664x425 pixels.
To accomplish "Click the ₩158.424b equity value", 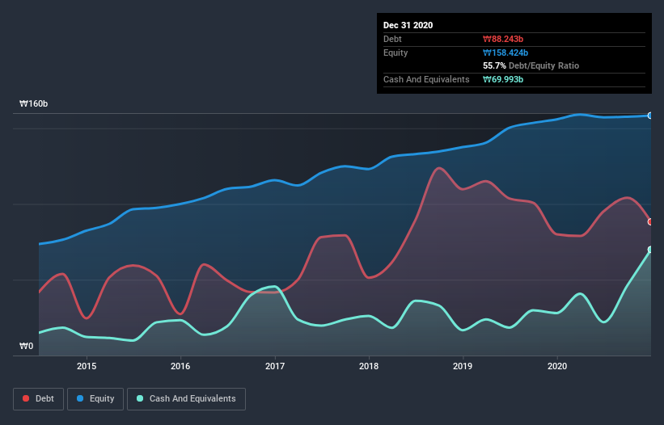I will point(505,53).
